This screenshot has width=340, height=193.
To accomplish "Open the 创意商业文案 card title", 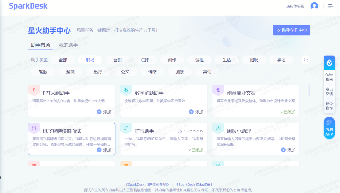I will point(241,93).
